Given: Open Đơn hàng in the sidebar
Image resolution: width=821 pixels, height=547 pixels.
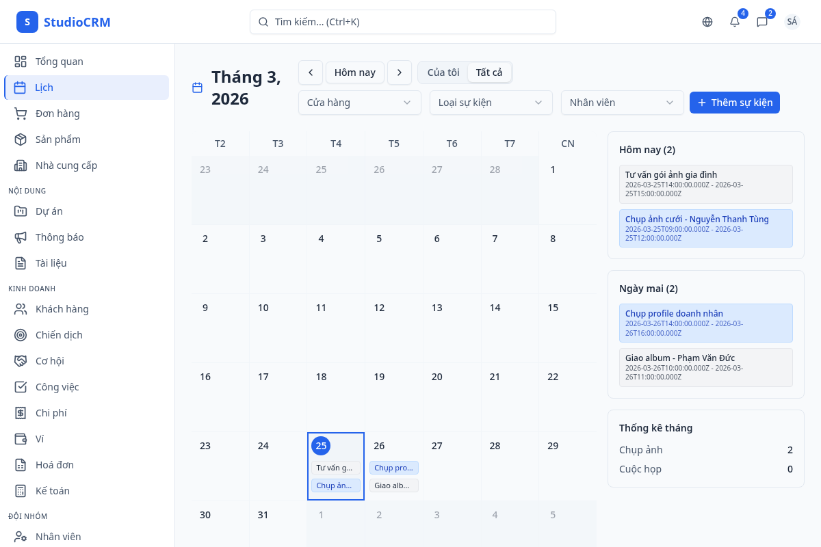Looking at the screenshot, I should pos(57,114).
